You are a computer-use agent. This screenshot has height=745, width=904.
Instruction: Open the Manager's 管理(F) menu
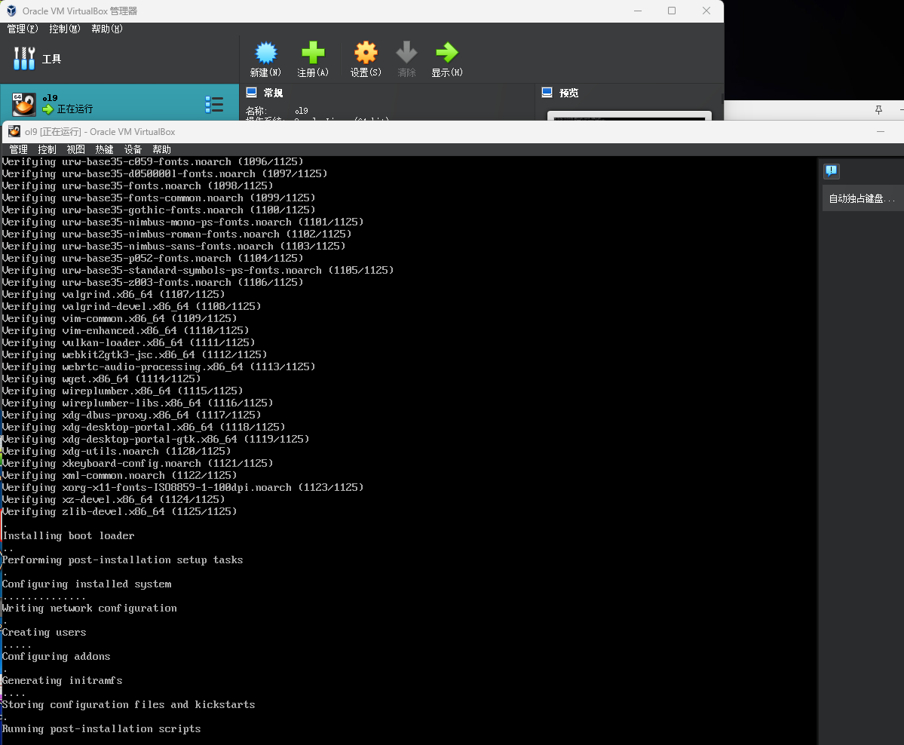(23, 29)
